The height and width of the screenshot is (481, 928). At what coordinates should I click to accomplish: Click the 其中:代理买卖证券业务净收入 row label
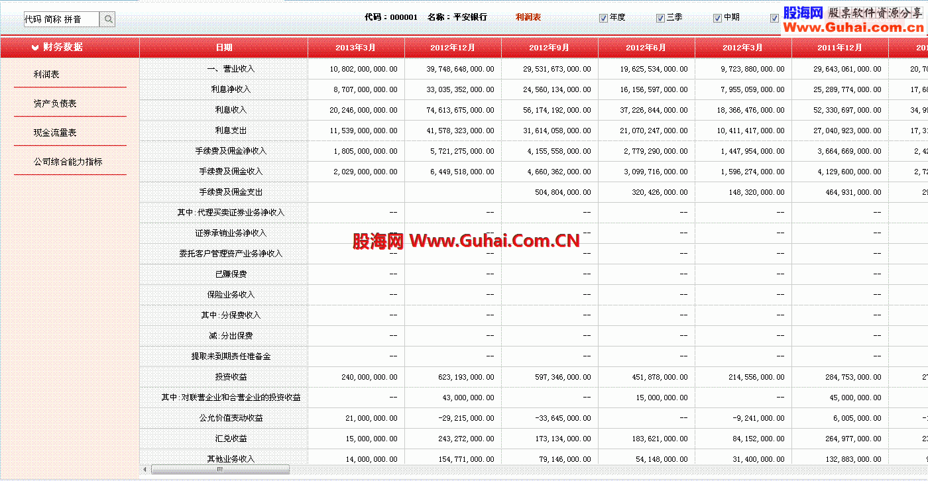231,213
